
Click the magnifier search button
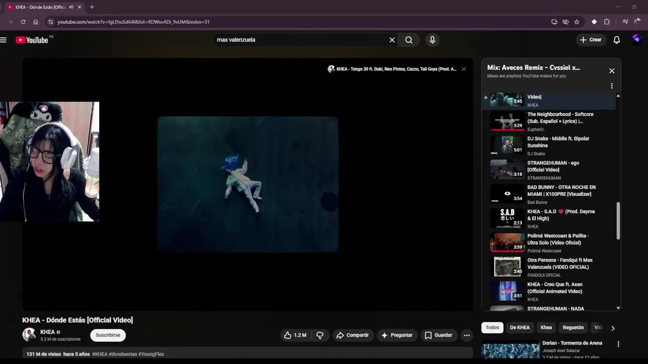click(x=409, y=40)
